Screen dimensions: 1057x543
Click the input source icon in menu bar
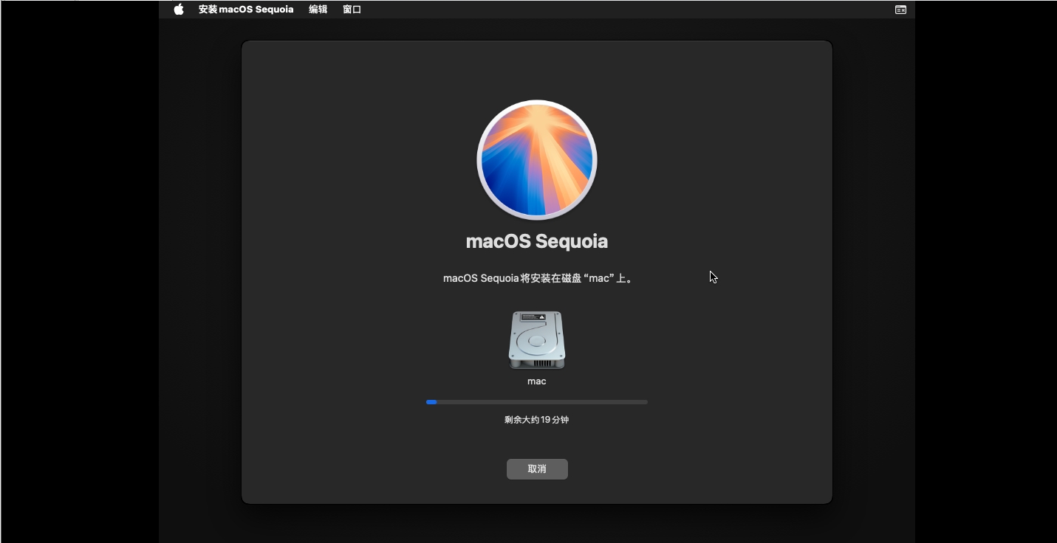click(x=900, y=10)
